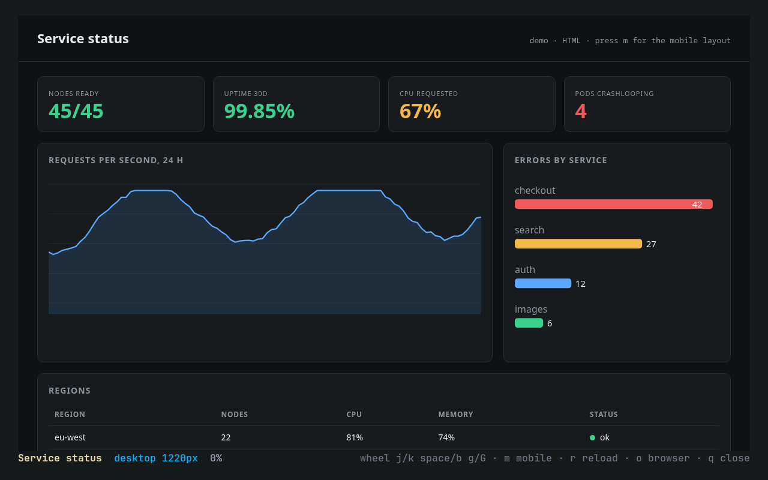Select the eu-west CPU value 81%
This screenshot has width=768, height=480.
point(355,437)
